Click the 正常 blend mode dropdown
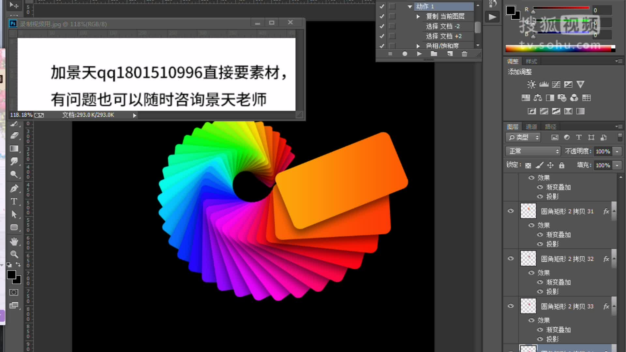This screenshot has height=352, width=626. click(x=532, y=151)
